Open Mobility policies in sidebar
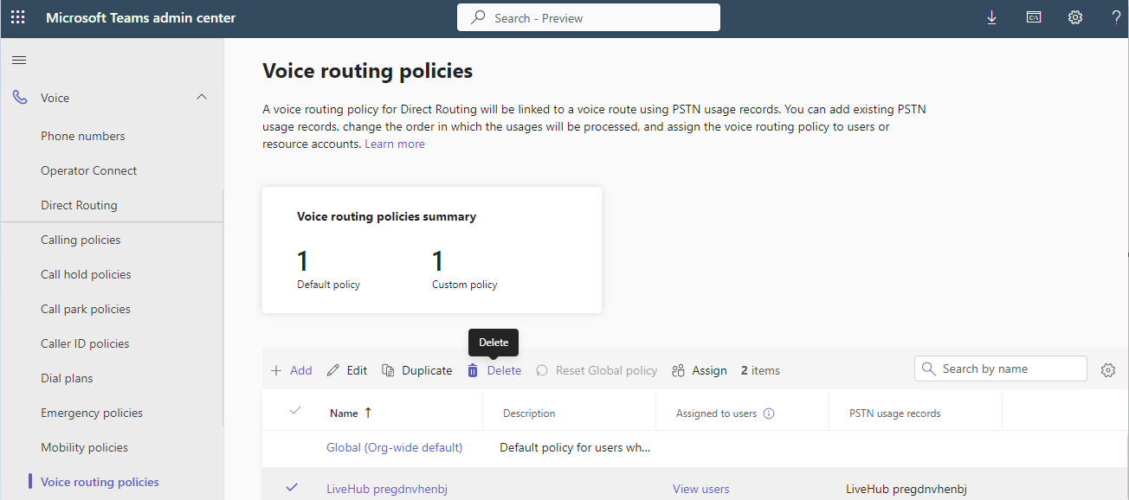Screen dimensions: 1129x500 point(84,447)
